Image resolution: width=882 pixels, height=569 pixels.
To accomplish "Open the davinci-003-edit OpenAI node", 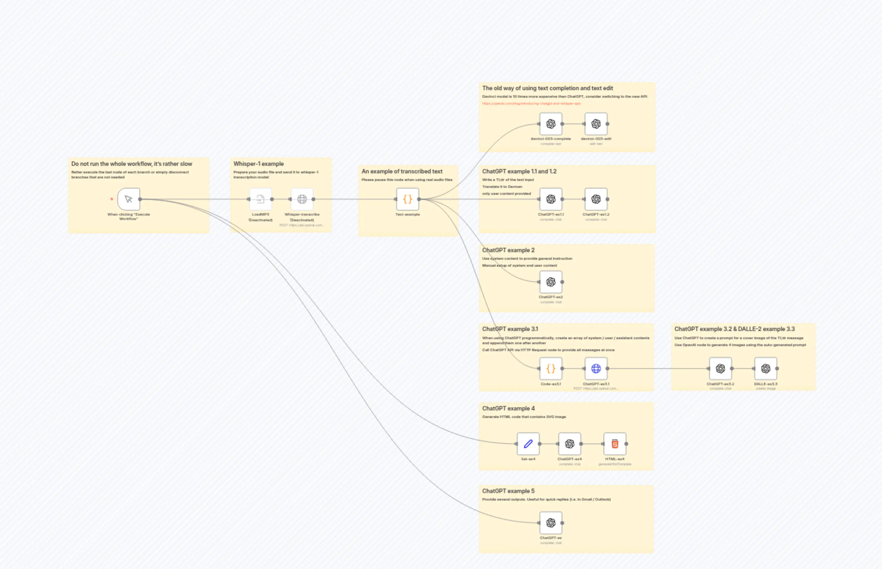I will (596, 124).
